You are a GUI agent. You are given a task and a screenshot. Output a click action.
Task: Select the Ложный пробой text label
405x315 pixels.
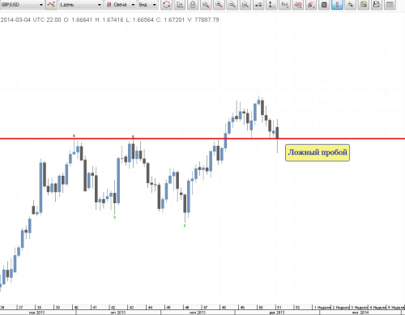click(x=318, y=153)
